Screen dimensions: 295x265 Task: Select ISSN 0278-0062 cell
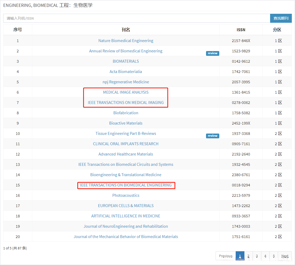(x=241, y=103)
